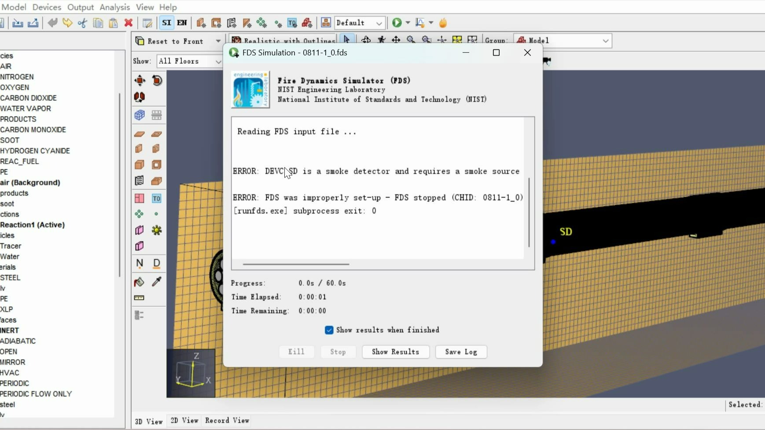This screenshot has height=430, width=765.
Task: Click the export file toolbar icon
Action: coord(33,23)
